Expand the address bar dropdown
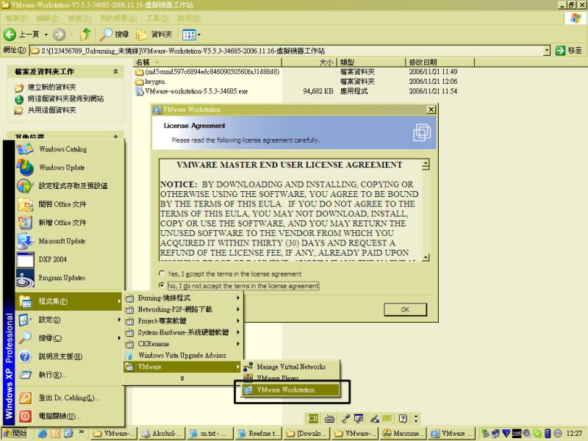This screenshot has width=588, height=441. [547, 50]
